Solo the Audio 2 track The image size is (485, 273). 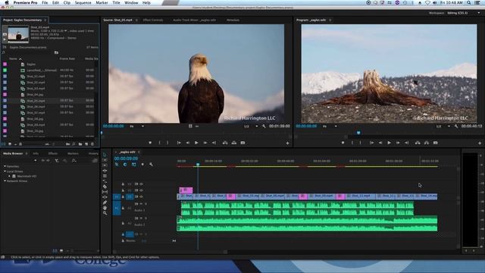click(x=145, y=218)
